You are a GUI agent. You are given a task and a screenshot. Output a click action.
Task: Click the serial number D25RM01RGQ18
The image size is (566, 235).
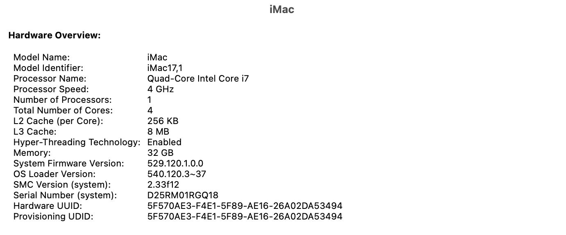point(183,195)
